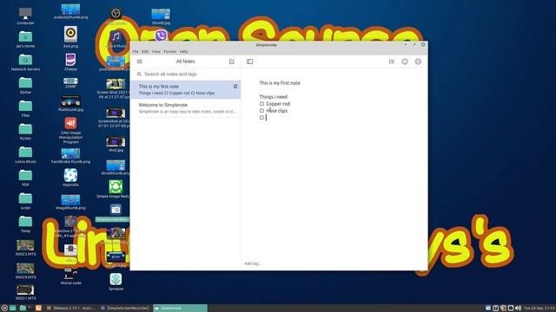Open the script folder on desktop
This screenshot has height=312, width=556.
pyautogui.click(x=25, y=201)
